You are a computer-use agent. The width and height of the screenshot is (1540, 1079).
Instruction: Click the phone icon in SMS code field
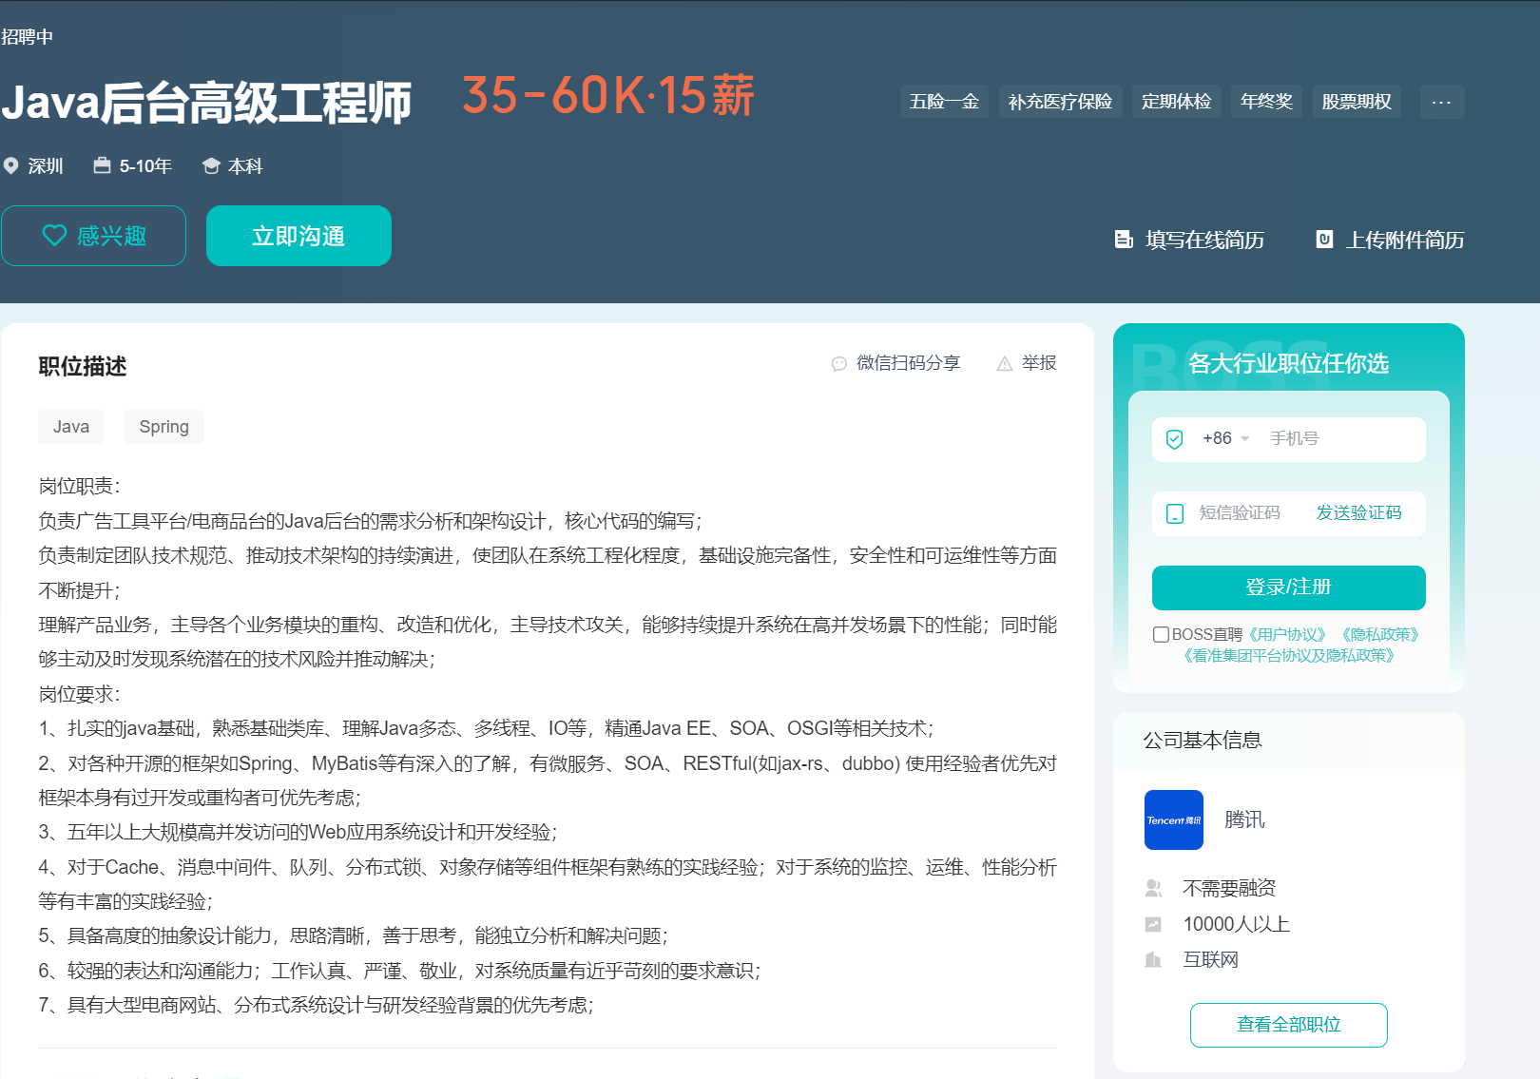click(1175, 513)
